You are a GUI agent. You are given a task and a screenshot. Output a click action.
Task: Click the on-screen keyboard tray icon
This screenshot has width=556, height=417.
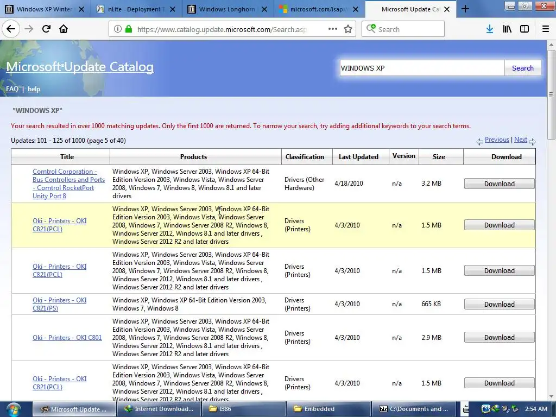(x=466, y=409)
